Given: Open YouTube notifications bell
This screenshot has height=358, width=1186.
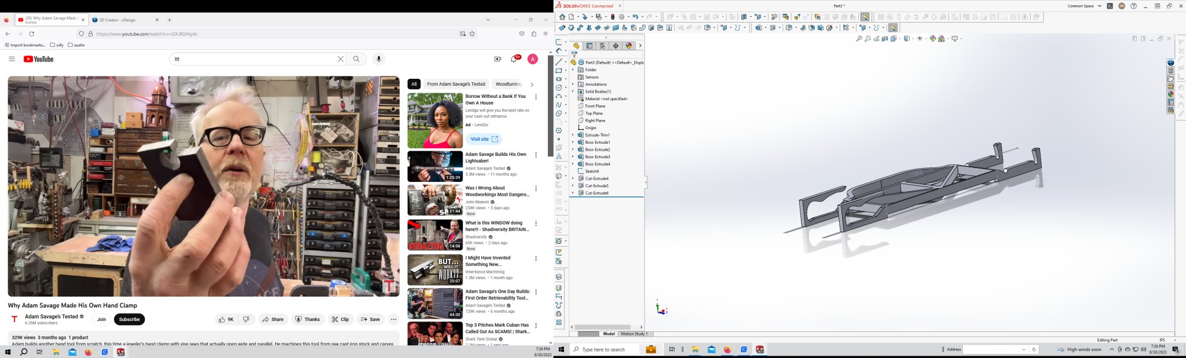Looking at the screenshot, I should [x=513, y=59].
